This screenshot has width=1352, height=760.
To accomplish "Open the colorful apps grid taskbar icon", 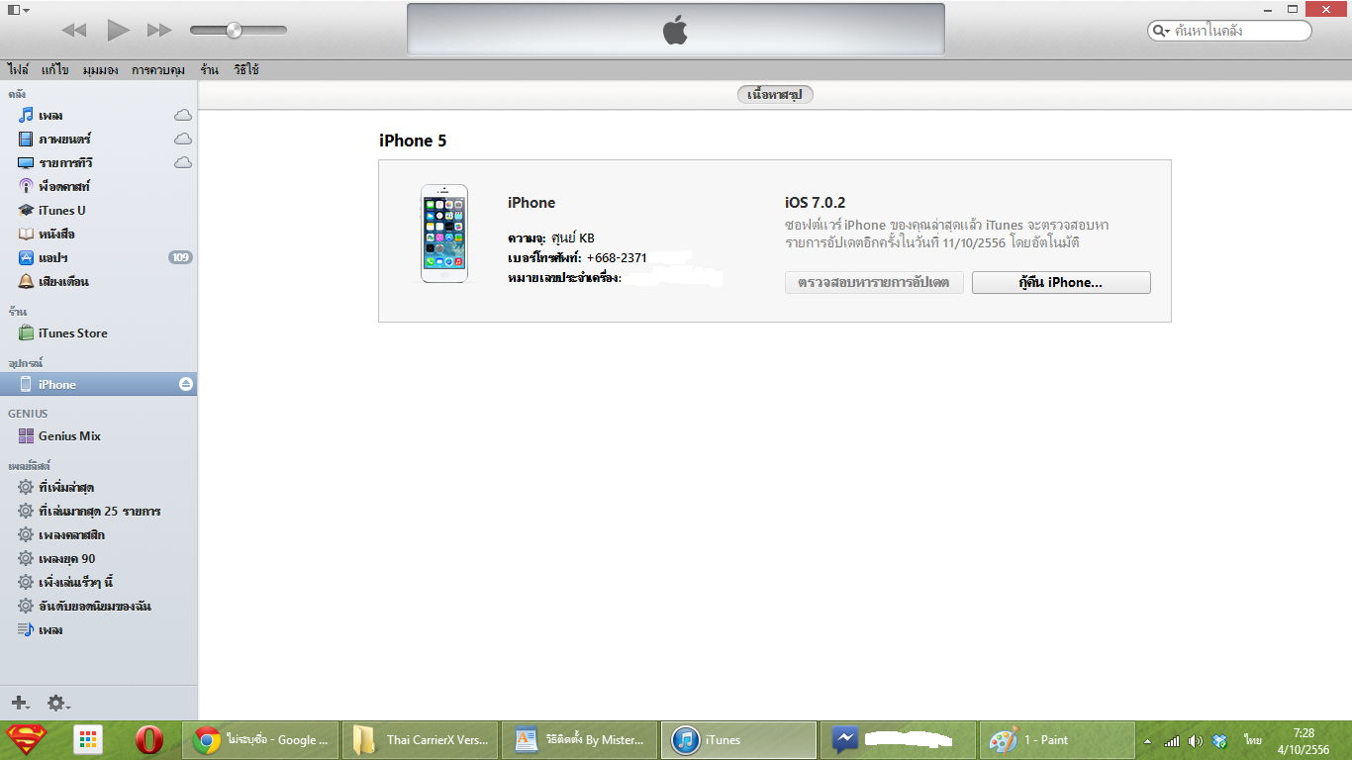I will pyautogui.click(x=89, y=740).
